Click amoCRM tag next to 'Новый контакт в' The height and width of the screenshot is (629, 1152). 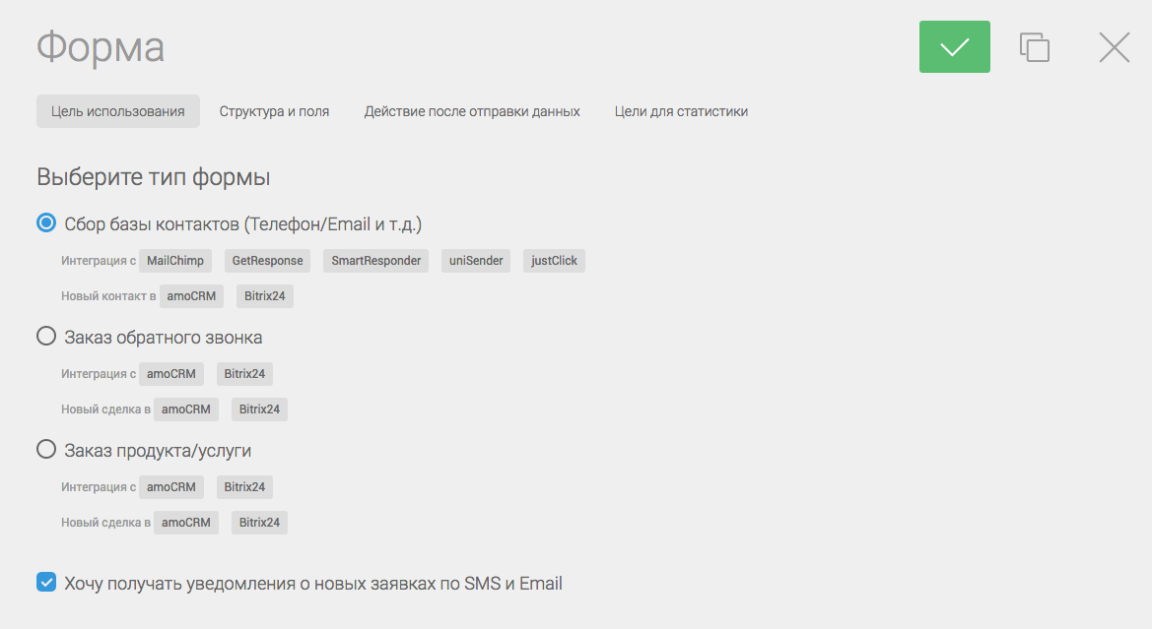[x=191, y=296]
